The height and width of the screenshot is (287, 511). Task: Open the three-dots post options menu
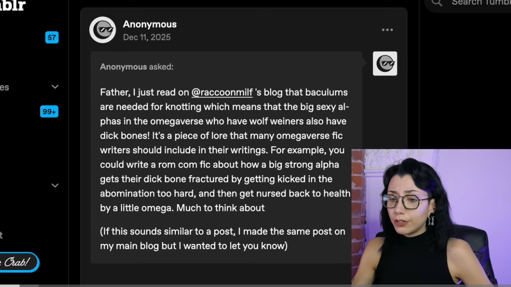coord(387,30)
